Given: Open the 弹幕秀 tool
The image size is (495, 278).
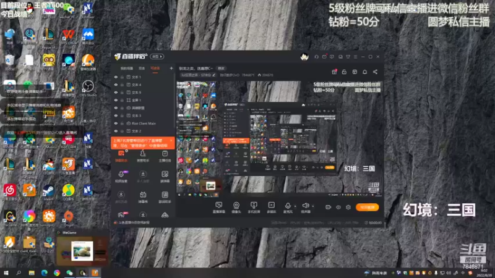Looking at the screenshot, I should [x=143, y=197].
